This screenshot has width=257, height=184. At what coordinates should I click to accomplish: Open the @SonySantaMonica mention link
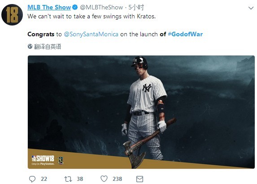point(91,34)
